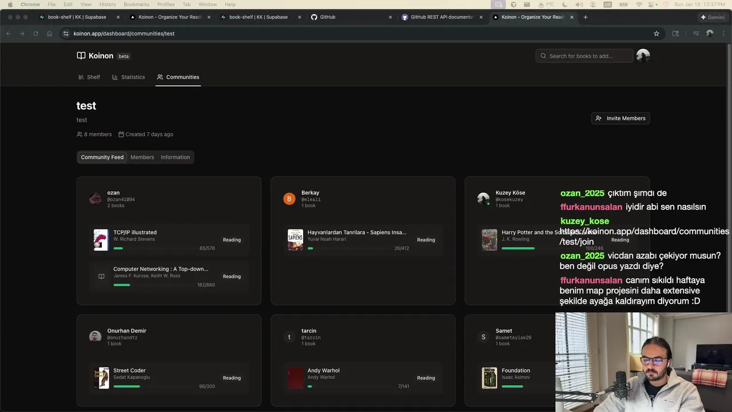
Task: Click the calendar icon beside Created
Action: [x=121, y=134]
